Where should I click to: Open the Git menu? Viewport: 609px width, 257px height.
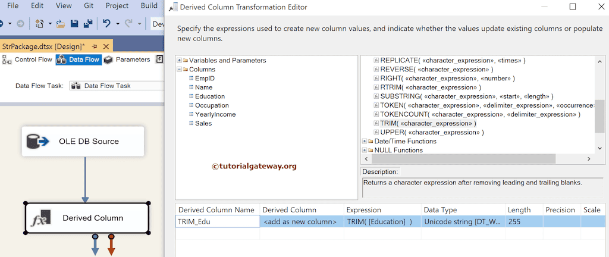click(89, 6)
